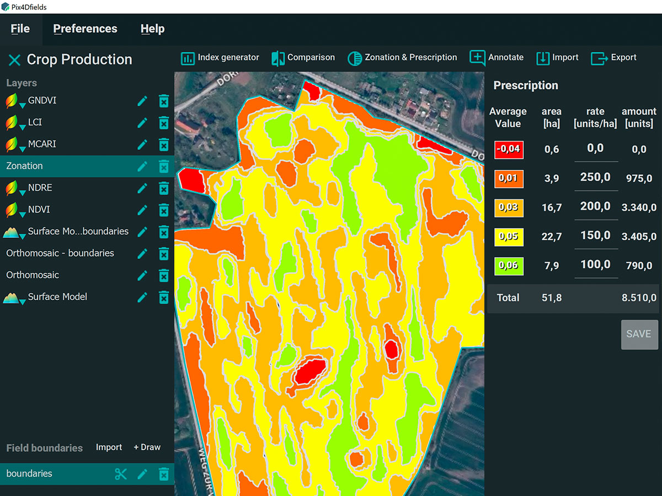Delete the GNDVI layer

(163, 101)
